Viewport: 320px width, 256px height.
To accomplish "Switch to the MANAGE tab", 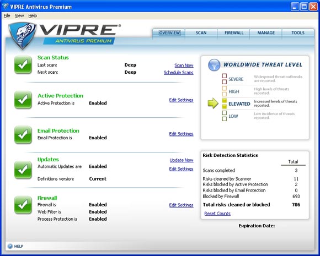I will point(266,33).
